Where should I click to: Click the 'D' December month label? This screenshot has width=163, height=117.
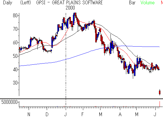pyautogui.click(x=47, y=114)
